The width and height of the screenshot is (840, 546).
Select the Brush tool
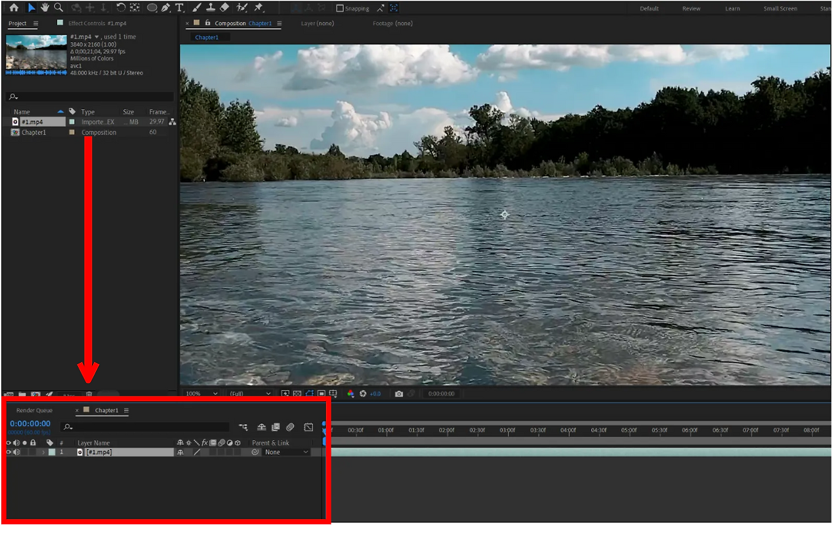click(197, 8)
